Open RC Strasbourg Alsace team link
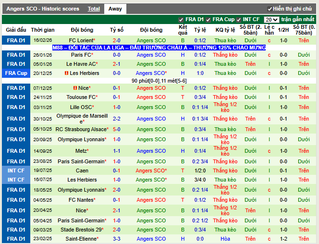This screenshot has height=244, width=319. pos(82,129)
